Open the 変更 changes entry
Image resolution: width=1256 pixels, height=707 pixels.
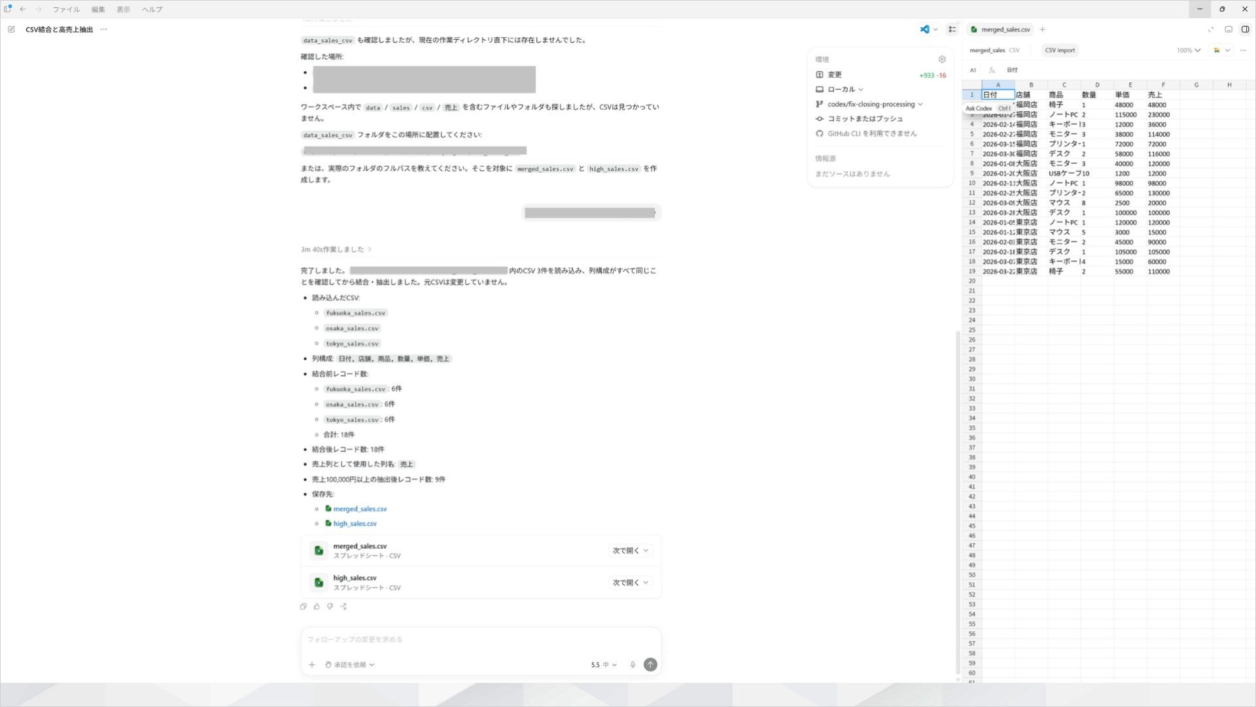coord(881,75)
